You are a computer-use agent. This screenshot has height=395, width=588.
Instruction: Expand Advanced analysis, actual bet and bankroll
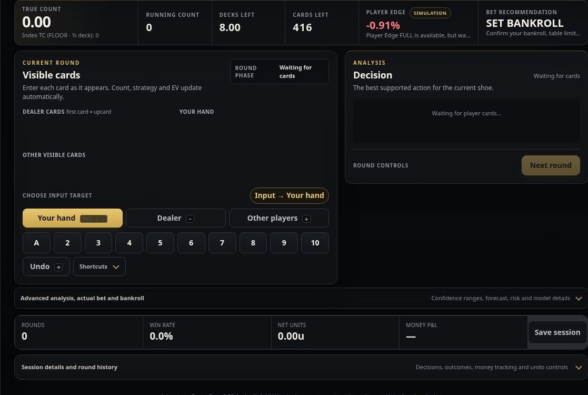[x=301, y=298]
